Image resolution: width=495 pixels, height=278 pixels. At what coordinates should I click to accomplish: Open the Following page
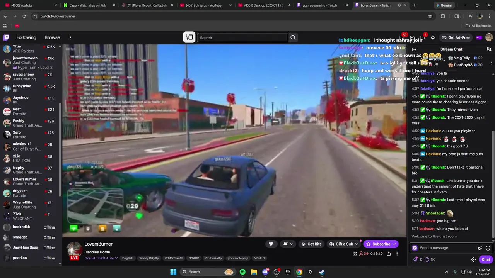tap(26, 37)
